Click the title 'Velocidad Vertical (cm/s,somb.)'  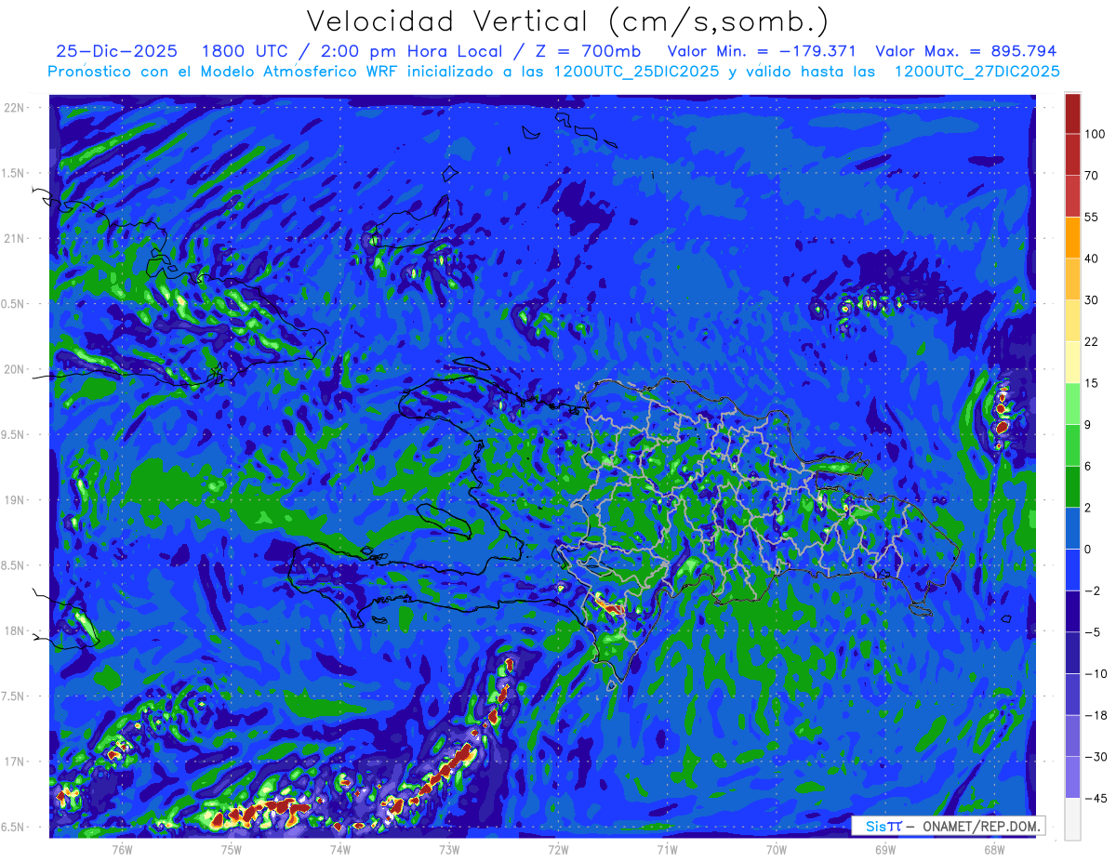tap(567, 21)
